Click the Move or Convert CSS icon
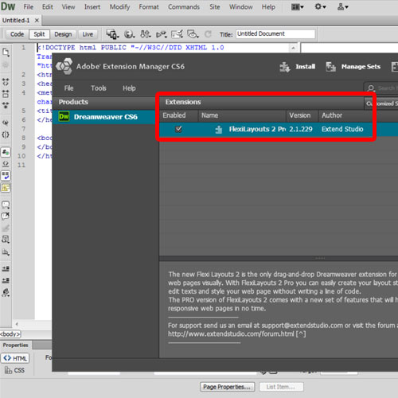Viewport: 398px width, 398px height. pos(6,252)
